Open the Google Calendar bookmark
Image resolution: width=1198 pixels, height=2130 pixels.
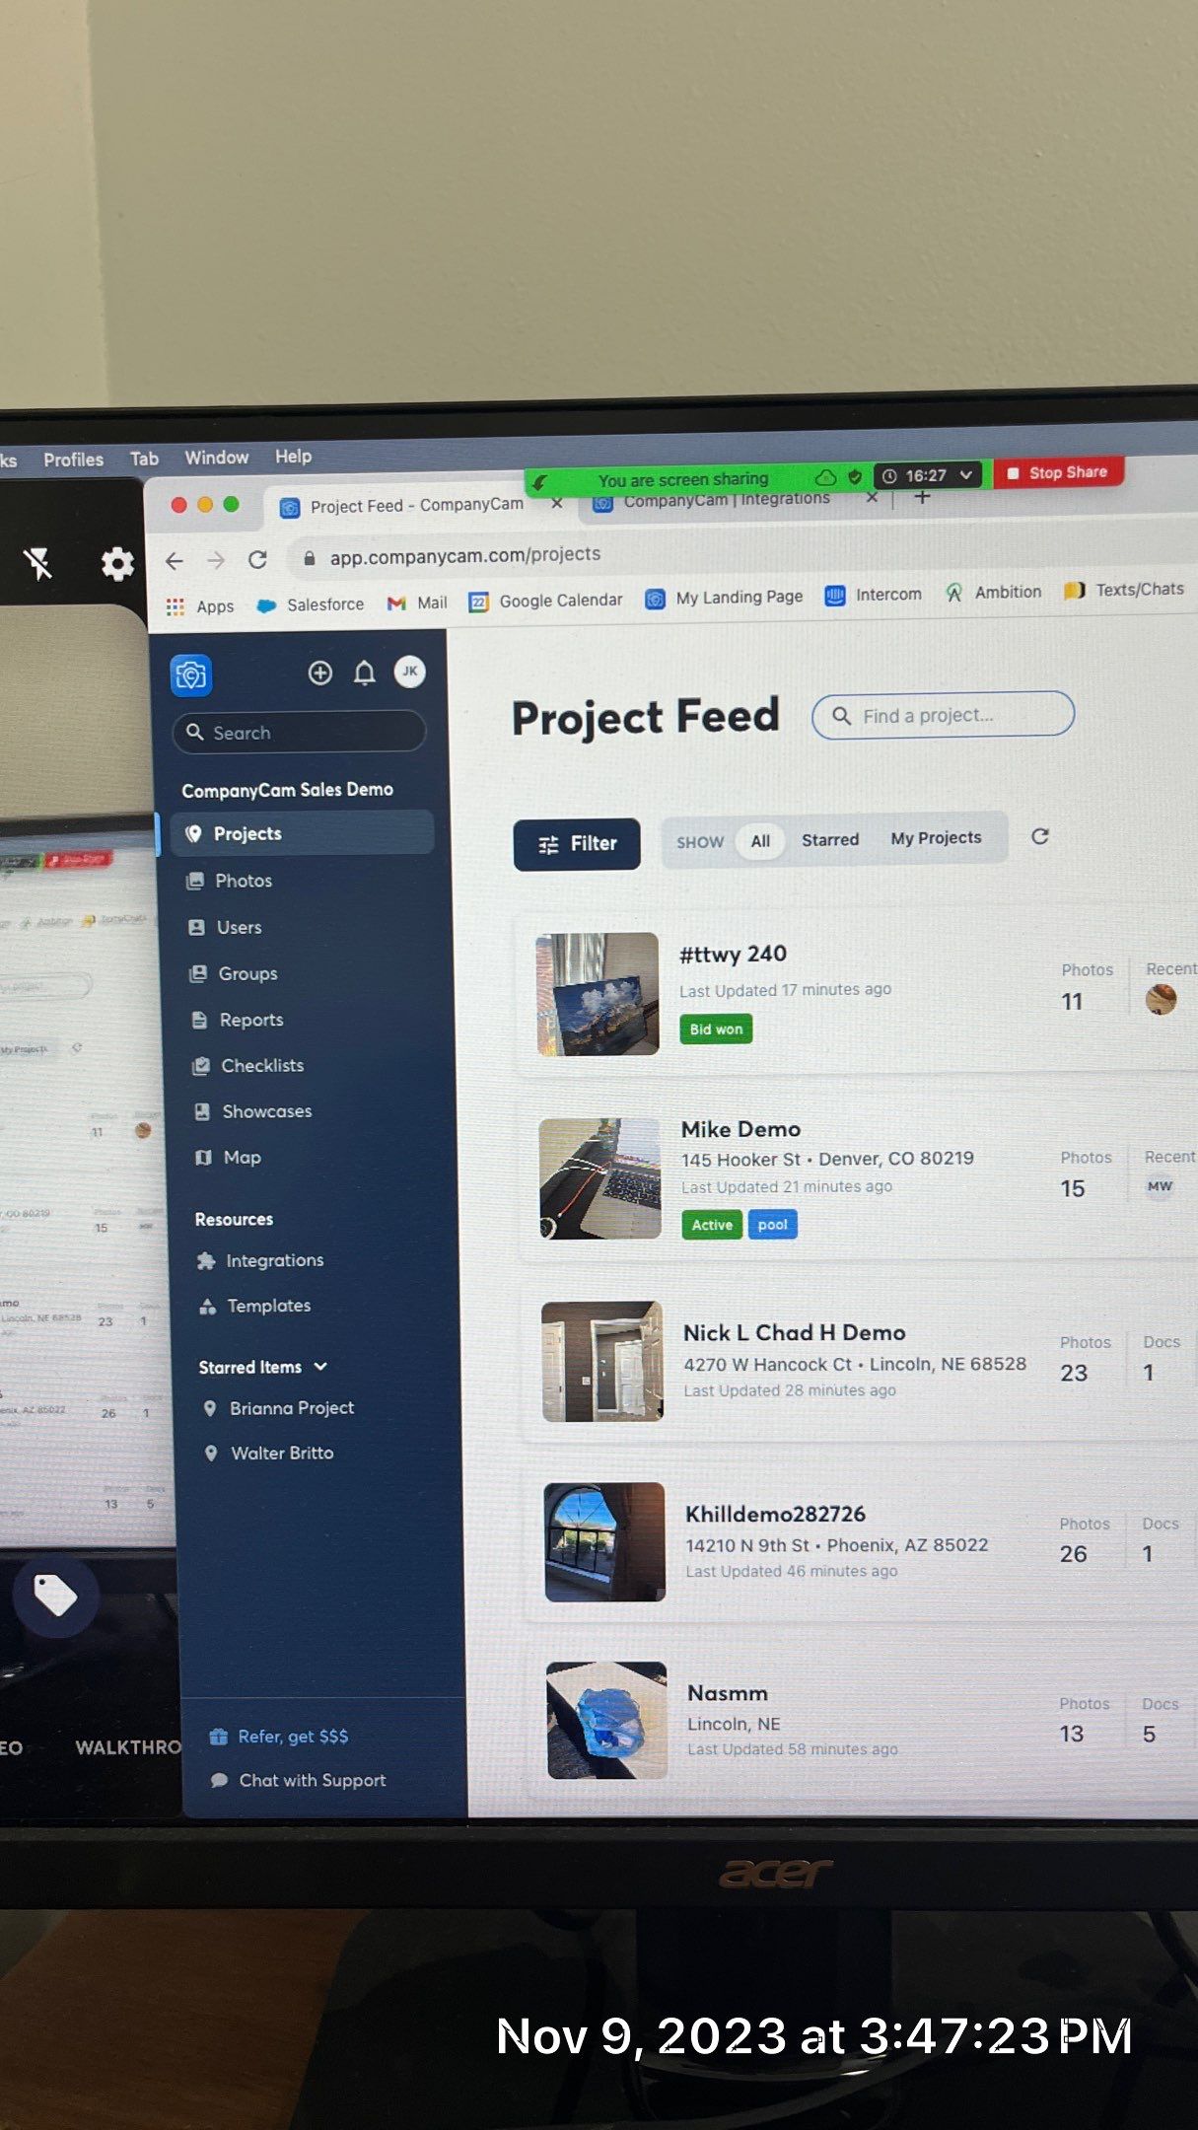(x=546, y=601)
